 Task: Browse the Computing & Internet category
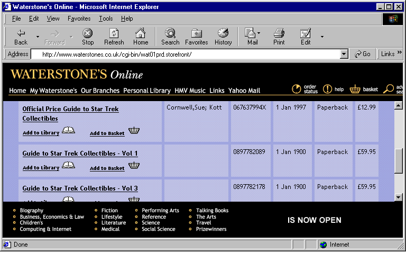click(x=45, y=229)
